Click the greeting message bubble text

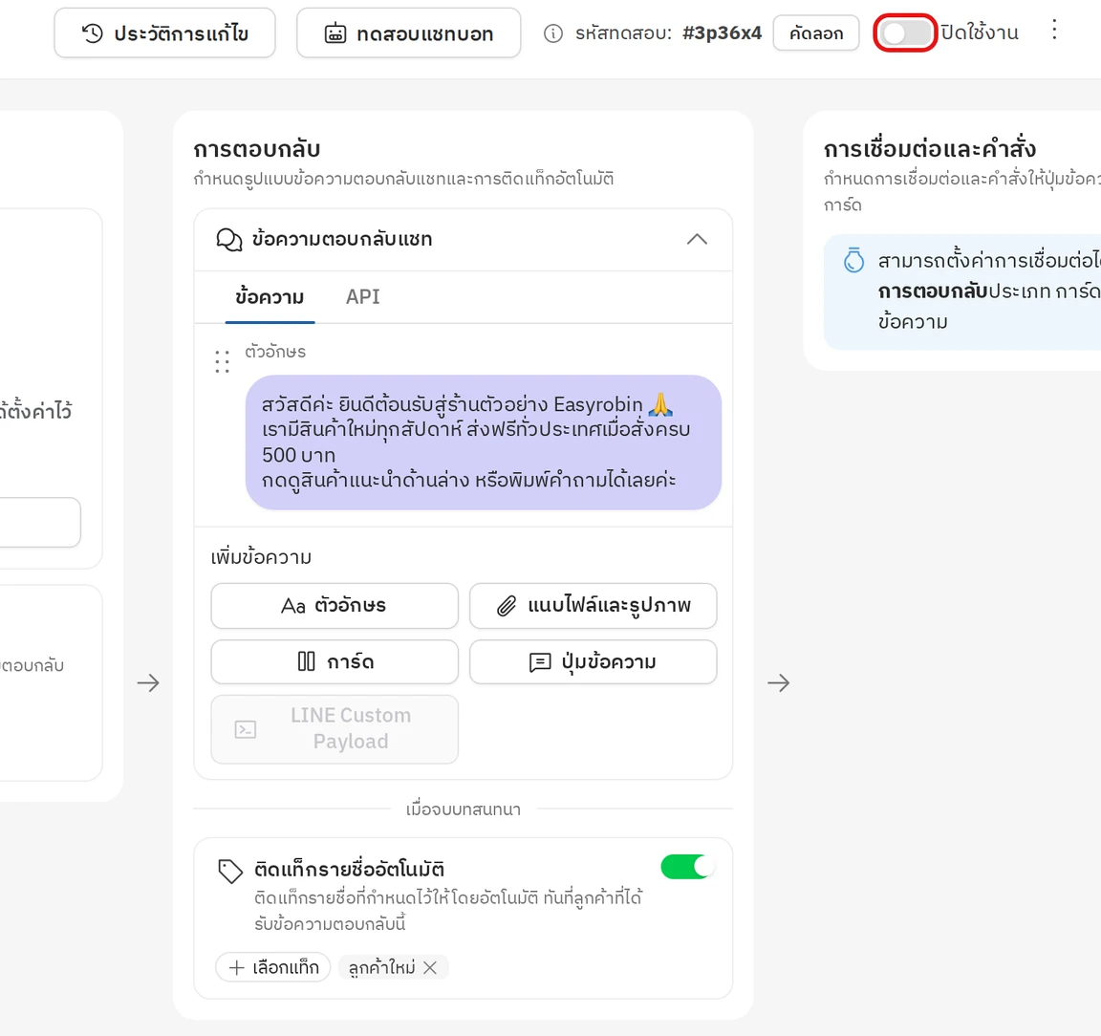[483, 442]
